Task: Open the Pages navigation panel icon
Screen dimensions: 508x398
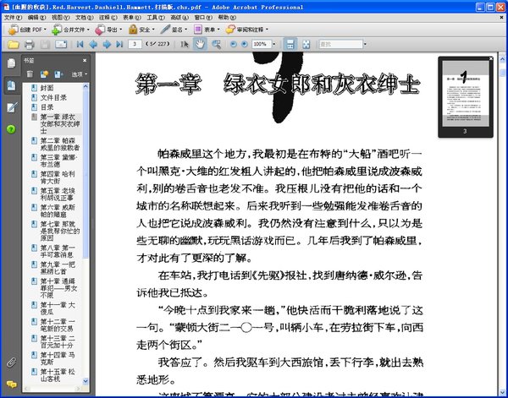Action: click(11, 63)
